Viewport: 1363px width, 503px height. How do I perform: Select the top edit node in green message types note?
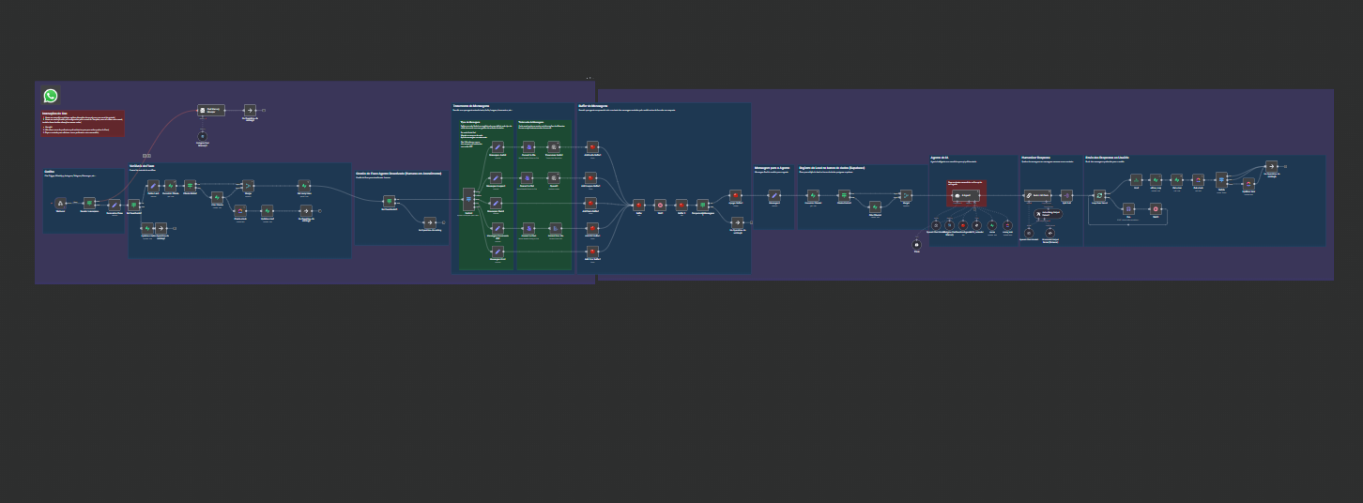497,147
